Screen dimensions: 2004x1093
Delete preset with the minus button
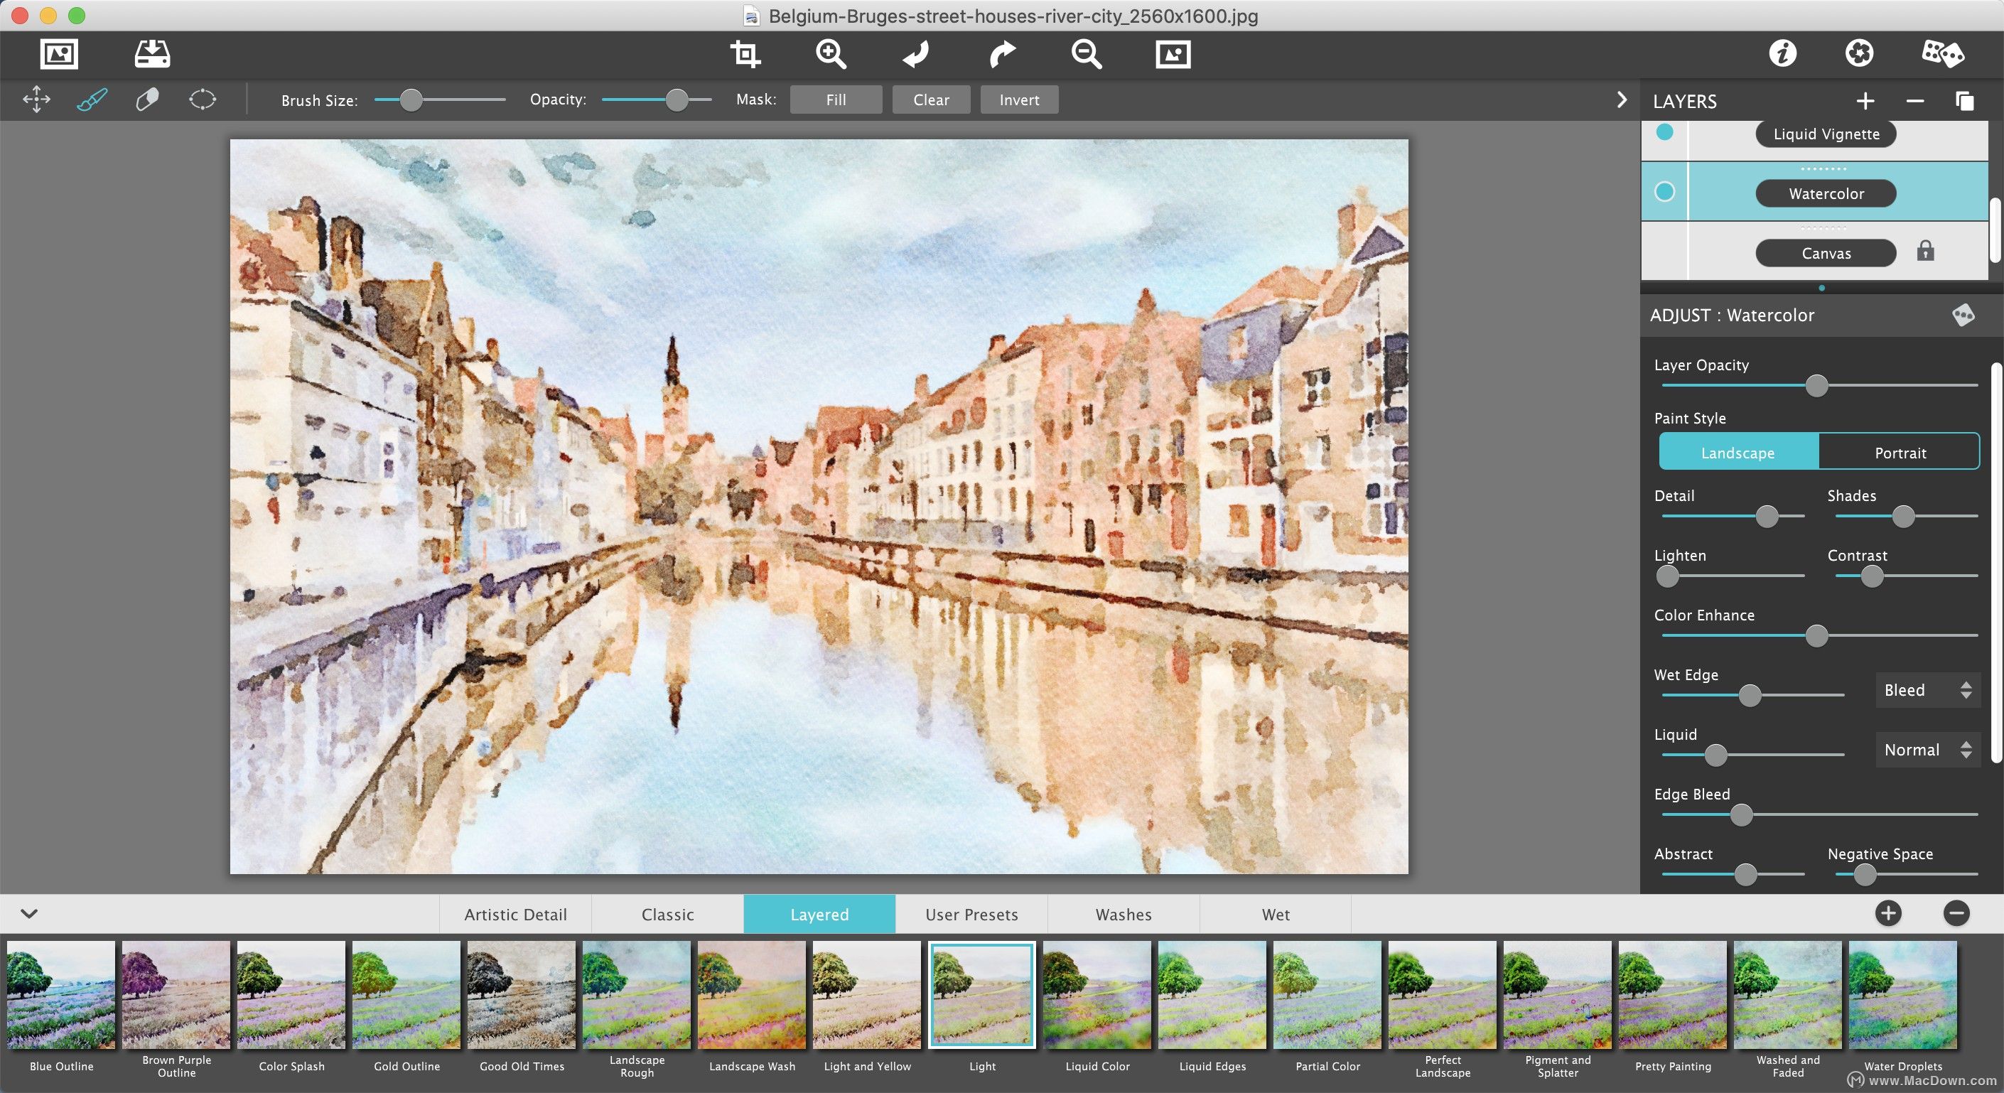coord(1956,913)
